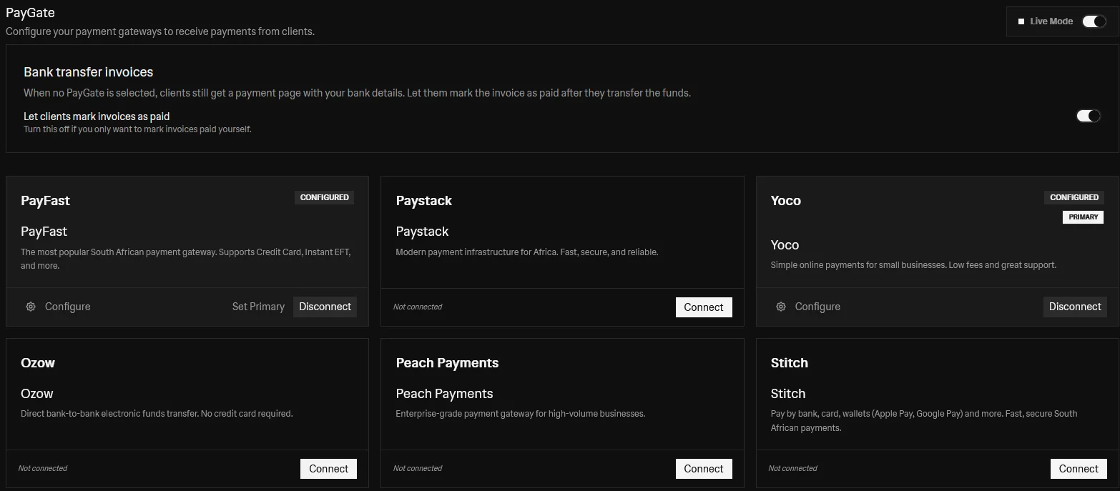Image resolution: width=1120 pixels, height=491 pixels.
Task: Click Paystack's Not connected status
Action: point(418,307)
